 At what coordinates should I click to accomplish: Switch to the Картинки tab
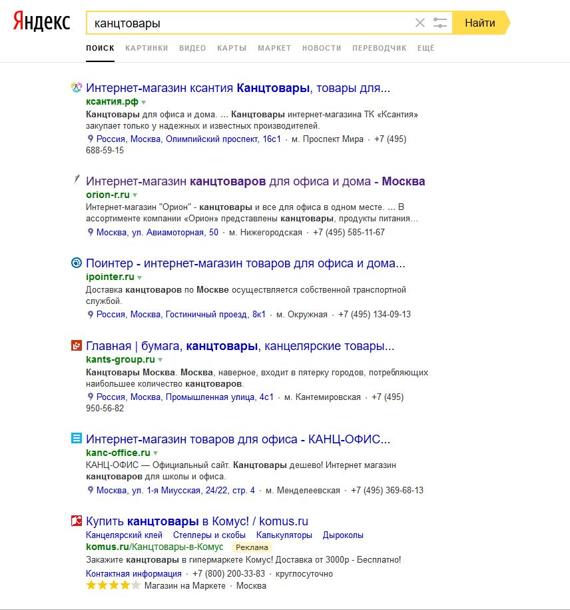[x=146, y=48]
